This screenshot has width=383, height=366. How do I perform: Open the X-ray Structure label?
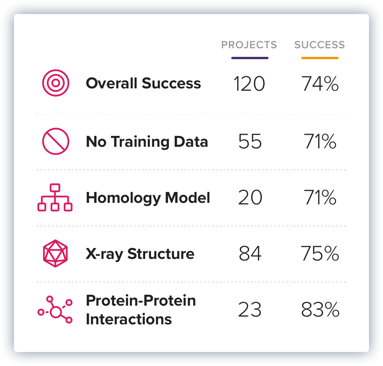140,253
